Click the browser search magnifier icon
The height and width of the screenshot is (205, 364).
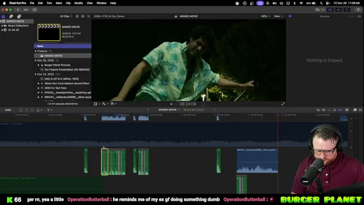click(88, 16)
